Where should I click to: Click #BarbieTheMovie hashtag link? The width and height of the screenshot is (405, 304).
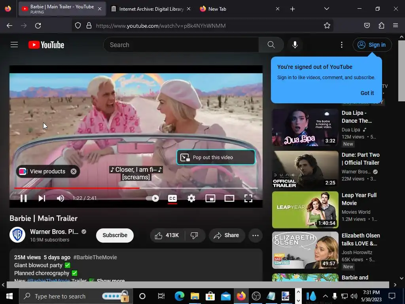(95, 257)
